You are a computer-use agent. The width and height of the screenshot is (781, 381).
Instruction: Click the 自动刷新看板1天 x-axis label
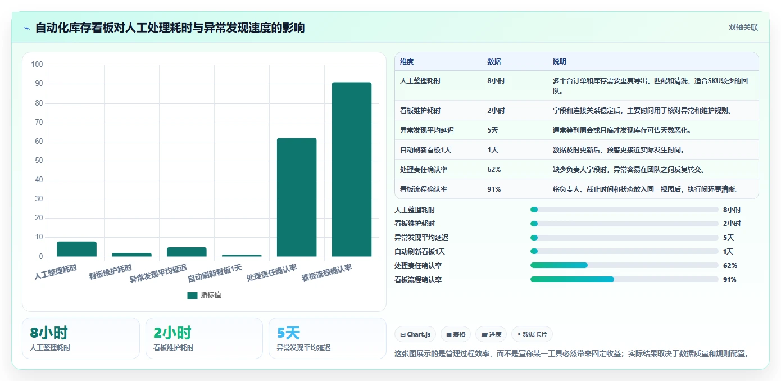[x=215, y=273]
